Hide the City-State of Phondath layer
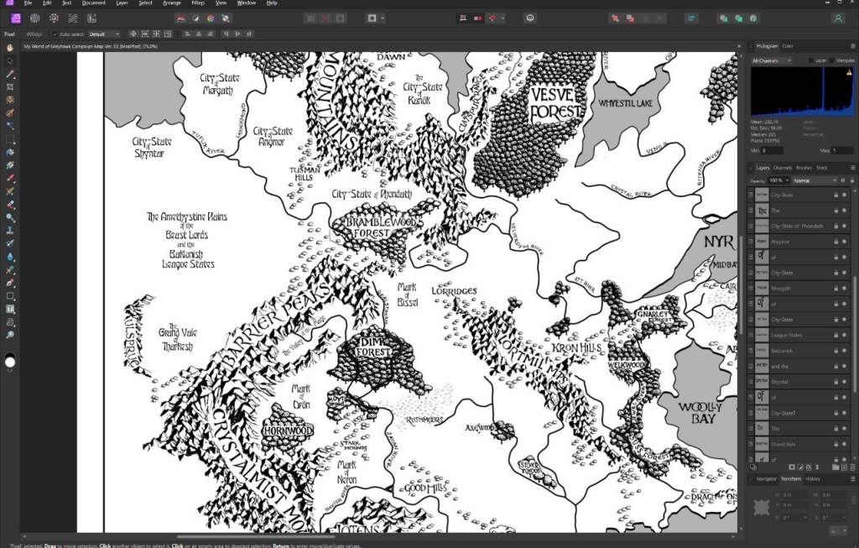 point(844,226)
